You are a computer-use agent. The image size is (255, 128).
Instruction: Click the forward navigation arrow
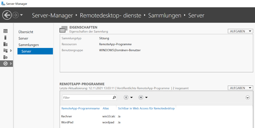click(15, 15)
